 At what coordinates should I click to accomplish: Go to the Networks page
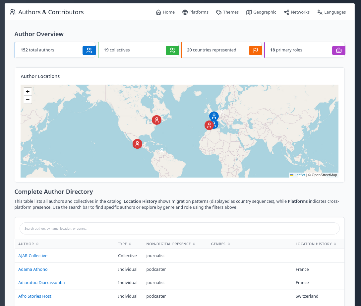point(297,12)
